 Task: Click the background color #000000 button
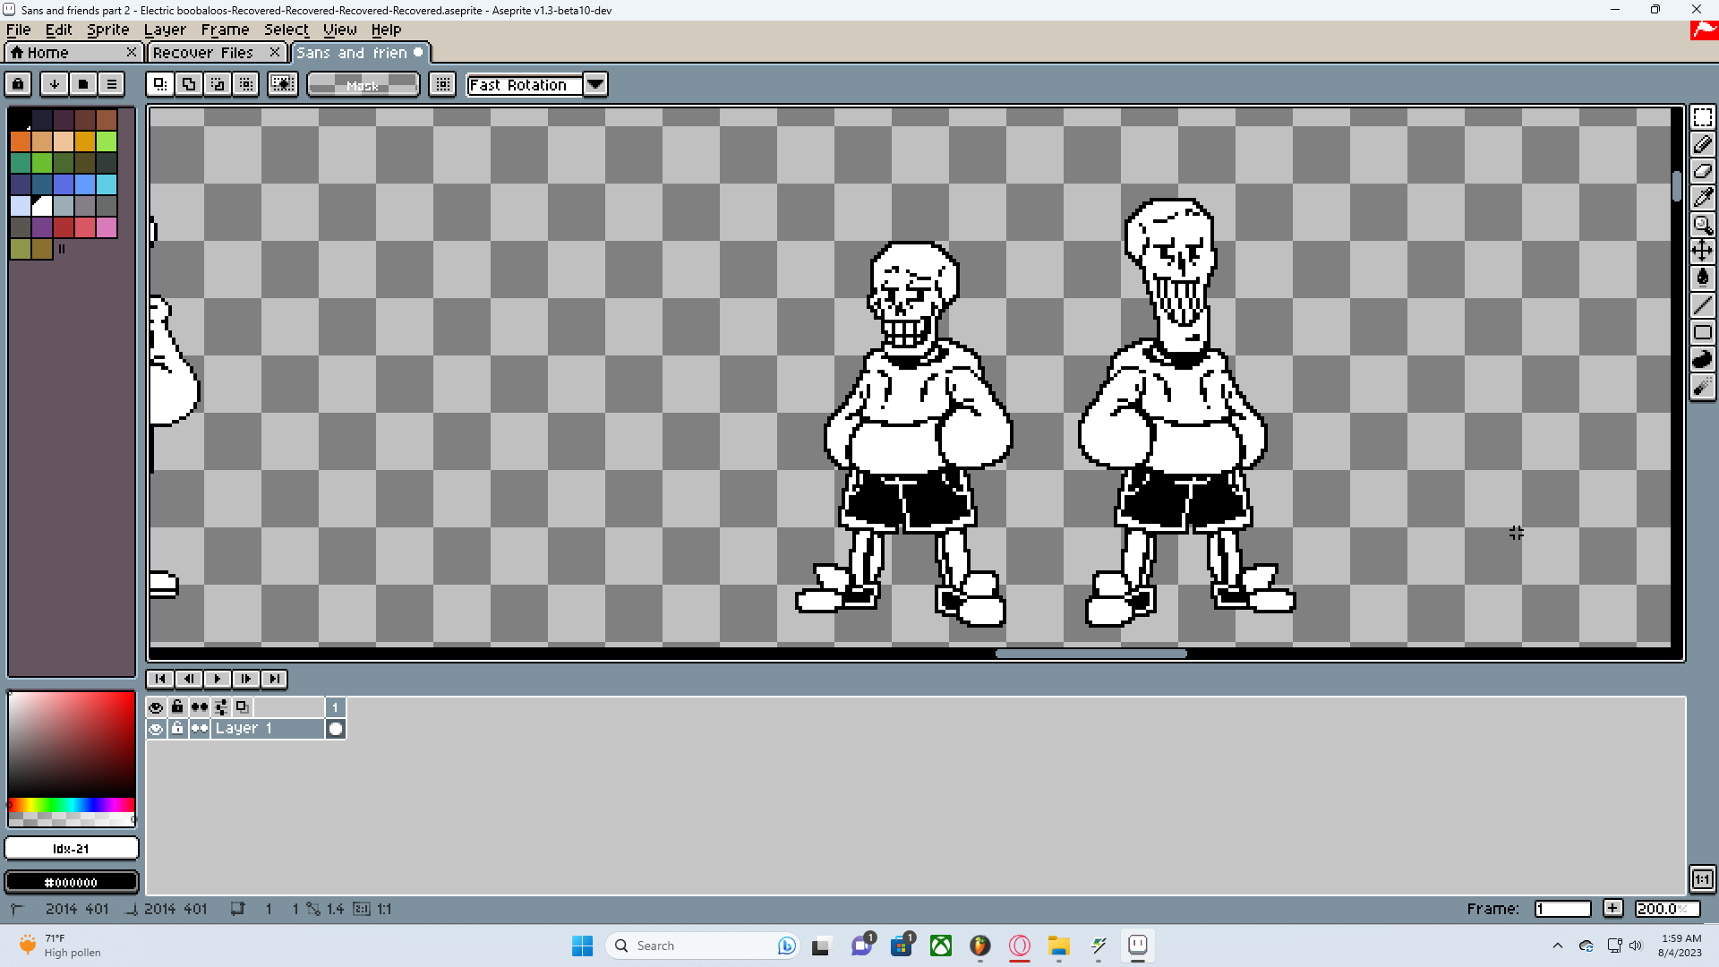(72, 882)
